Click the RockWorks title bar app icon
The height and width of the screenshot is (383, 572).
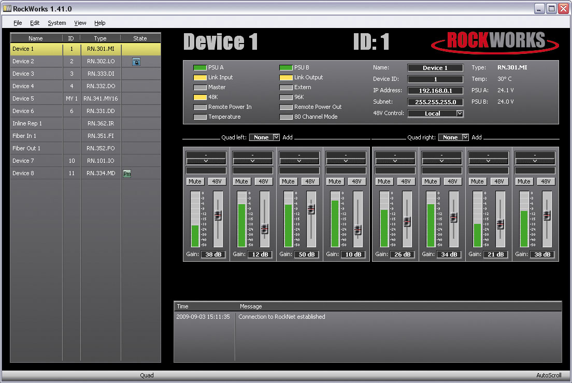click(x=7, y=8)
